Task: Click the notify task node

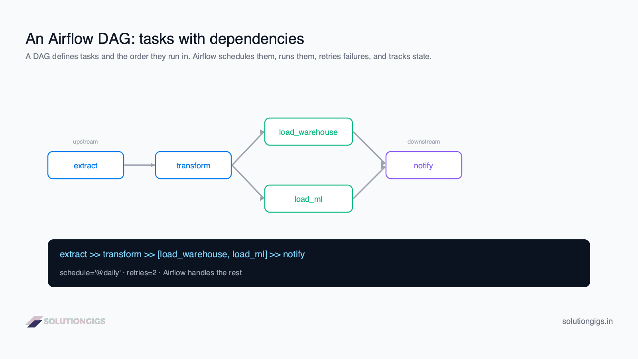Action: coord(424,165)
